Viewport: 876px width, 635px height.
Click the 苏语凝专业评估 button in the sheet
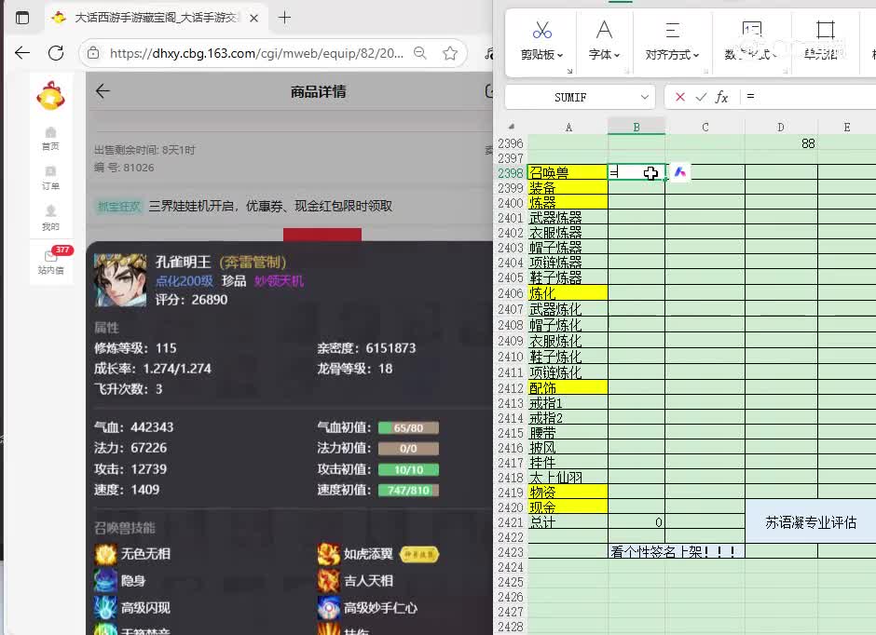811,522
